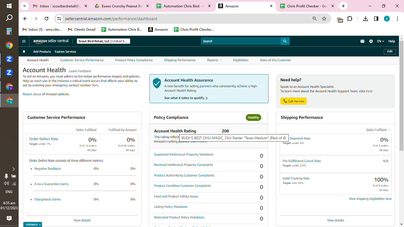This screenshot has width=404, height=227.
Task: Open the Negative feedback metric link
Action: [x=48, y=168]
